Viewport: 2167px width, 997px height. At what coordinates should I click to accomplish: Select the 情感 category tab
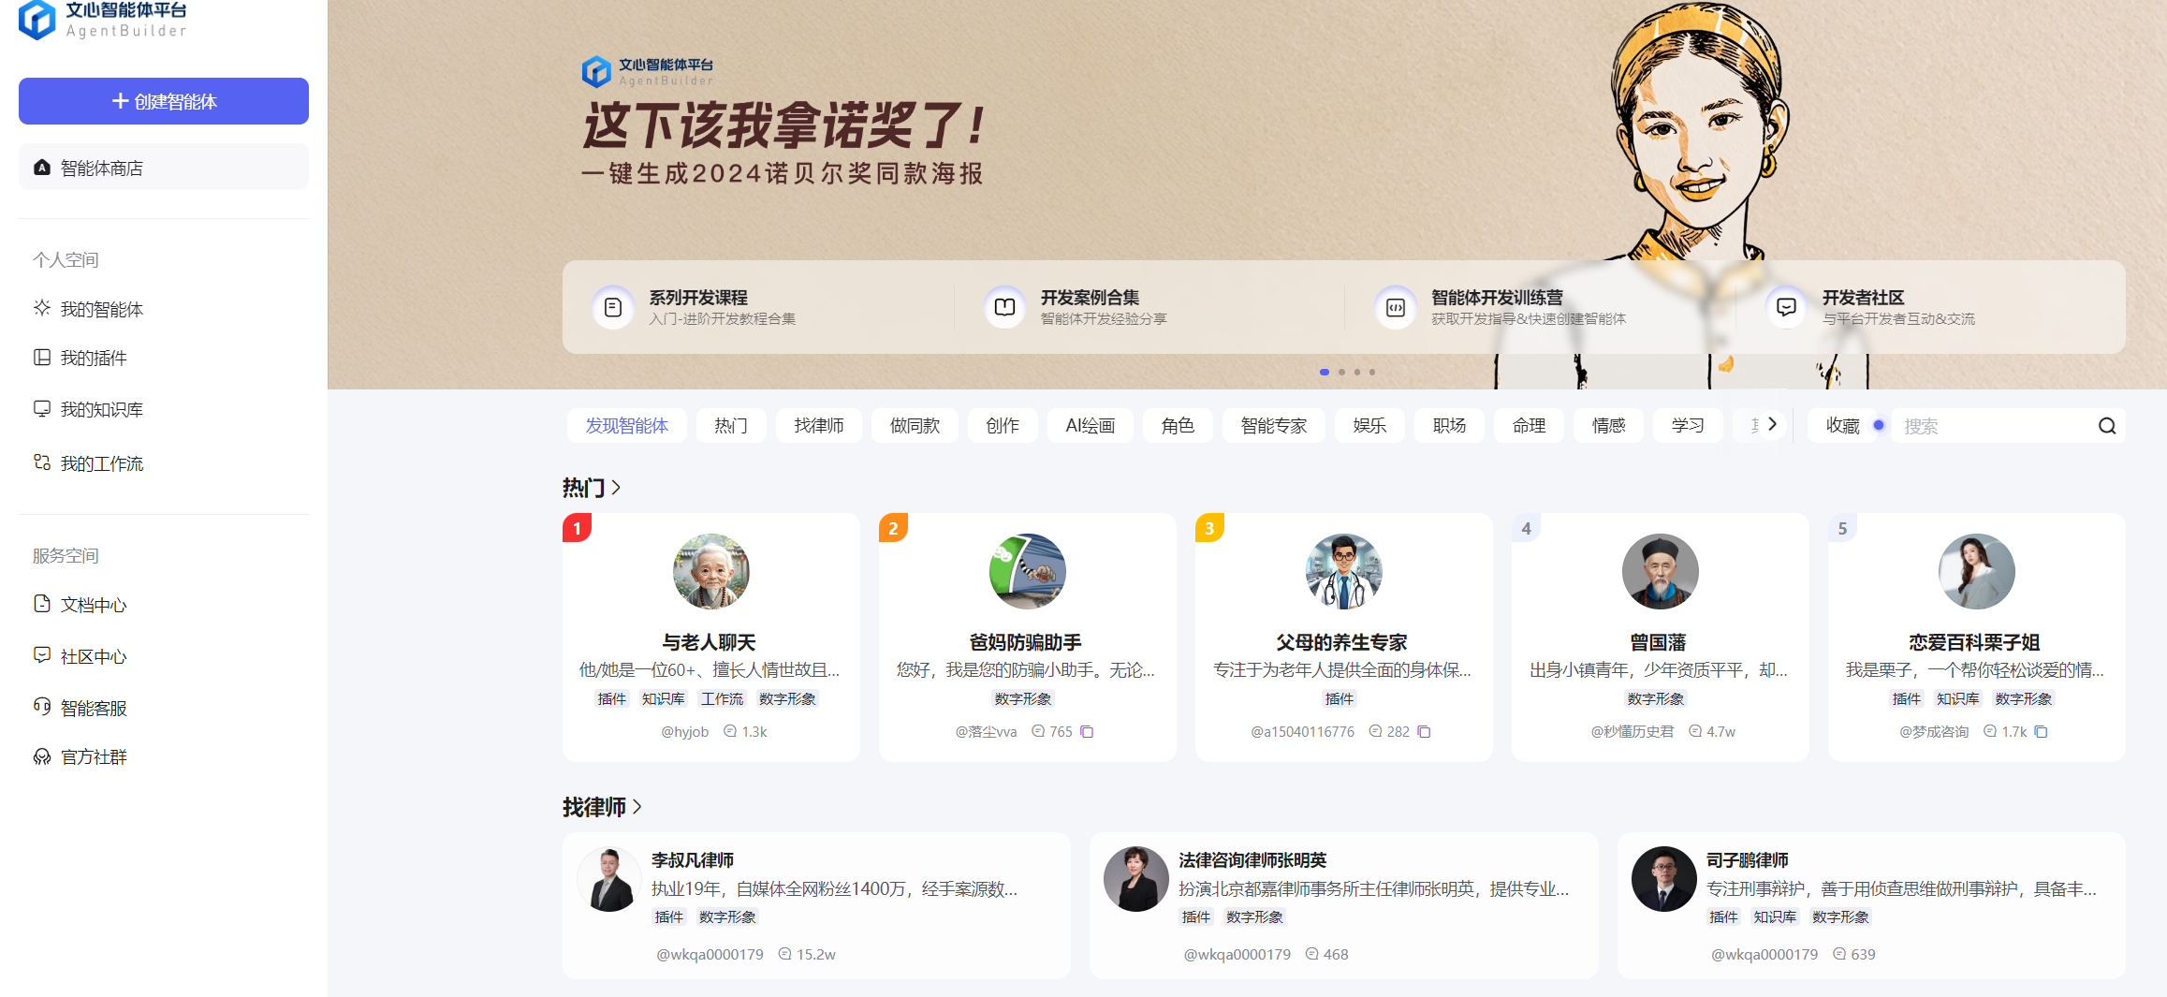[1609, 426]
